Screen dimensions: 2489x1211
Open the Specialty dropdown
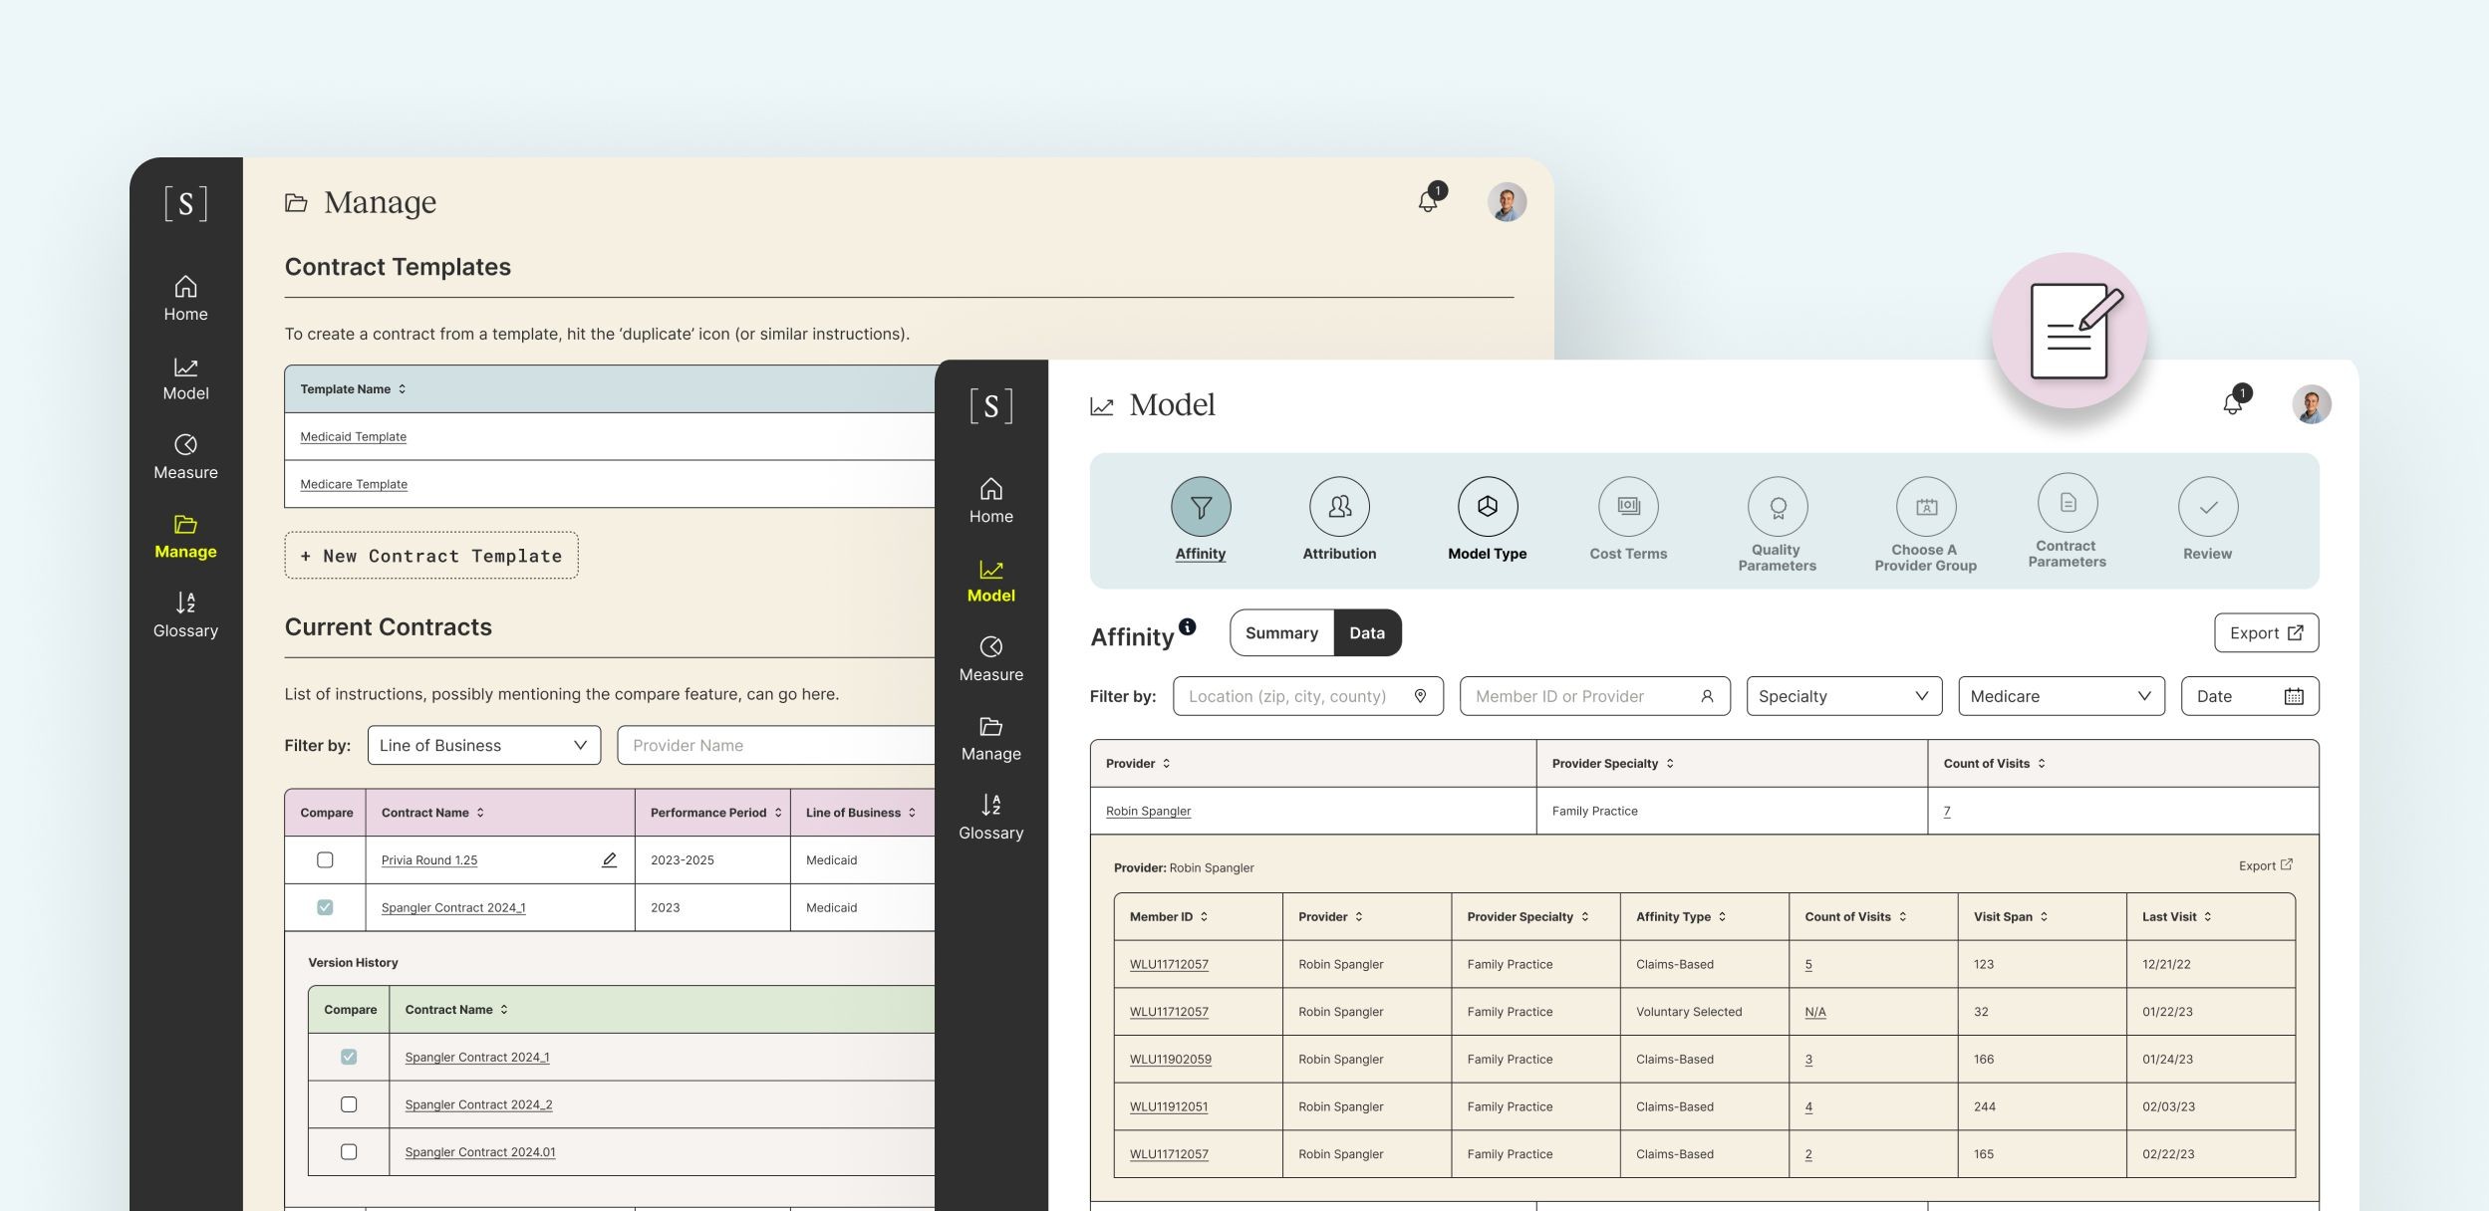coord(1844,695)
